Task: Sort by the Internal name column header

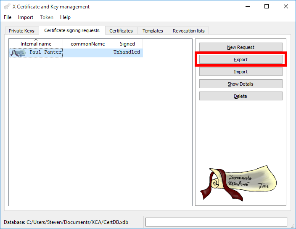Action: tap(36, 44)
